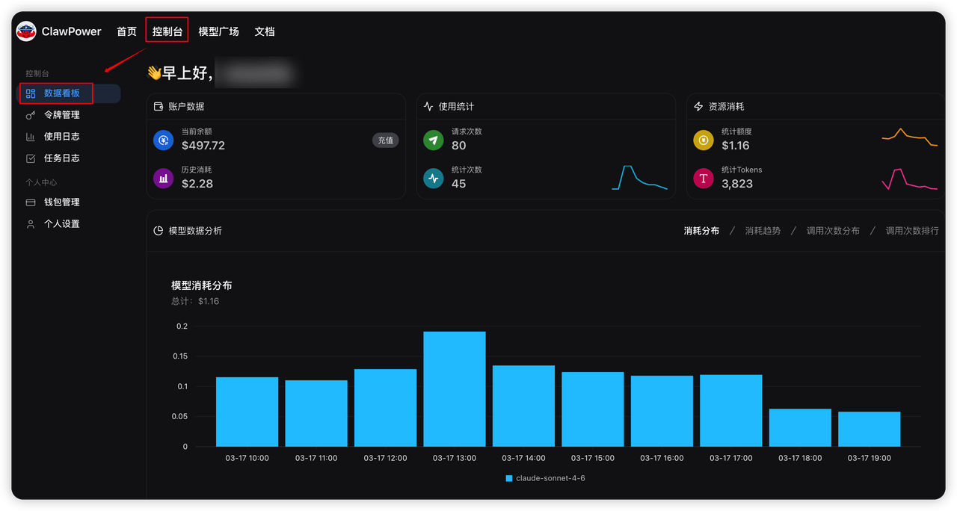Click the 个人中心 sidebar section label
Screen dimensions: 957x511
[41, 183]
